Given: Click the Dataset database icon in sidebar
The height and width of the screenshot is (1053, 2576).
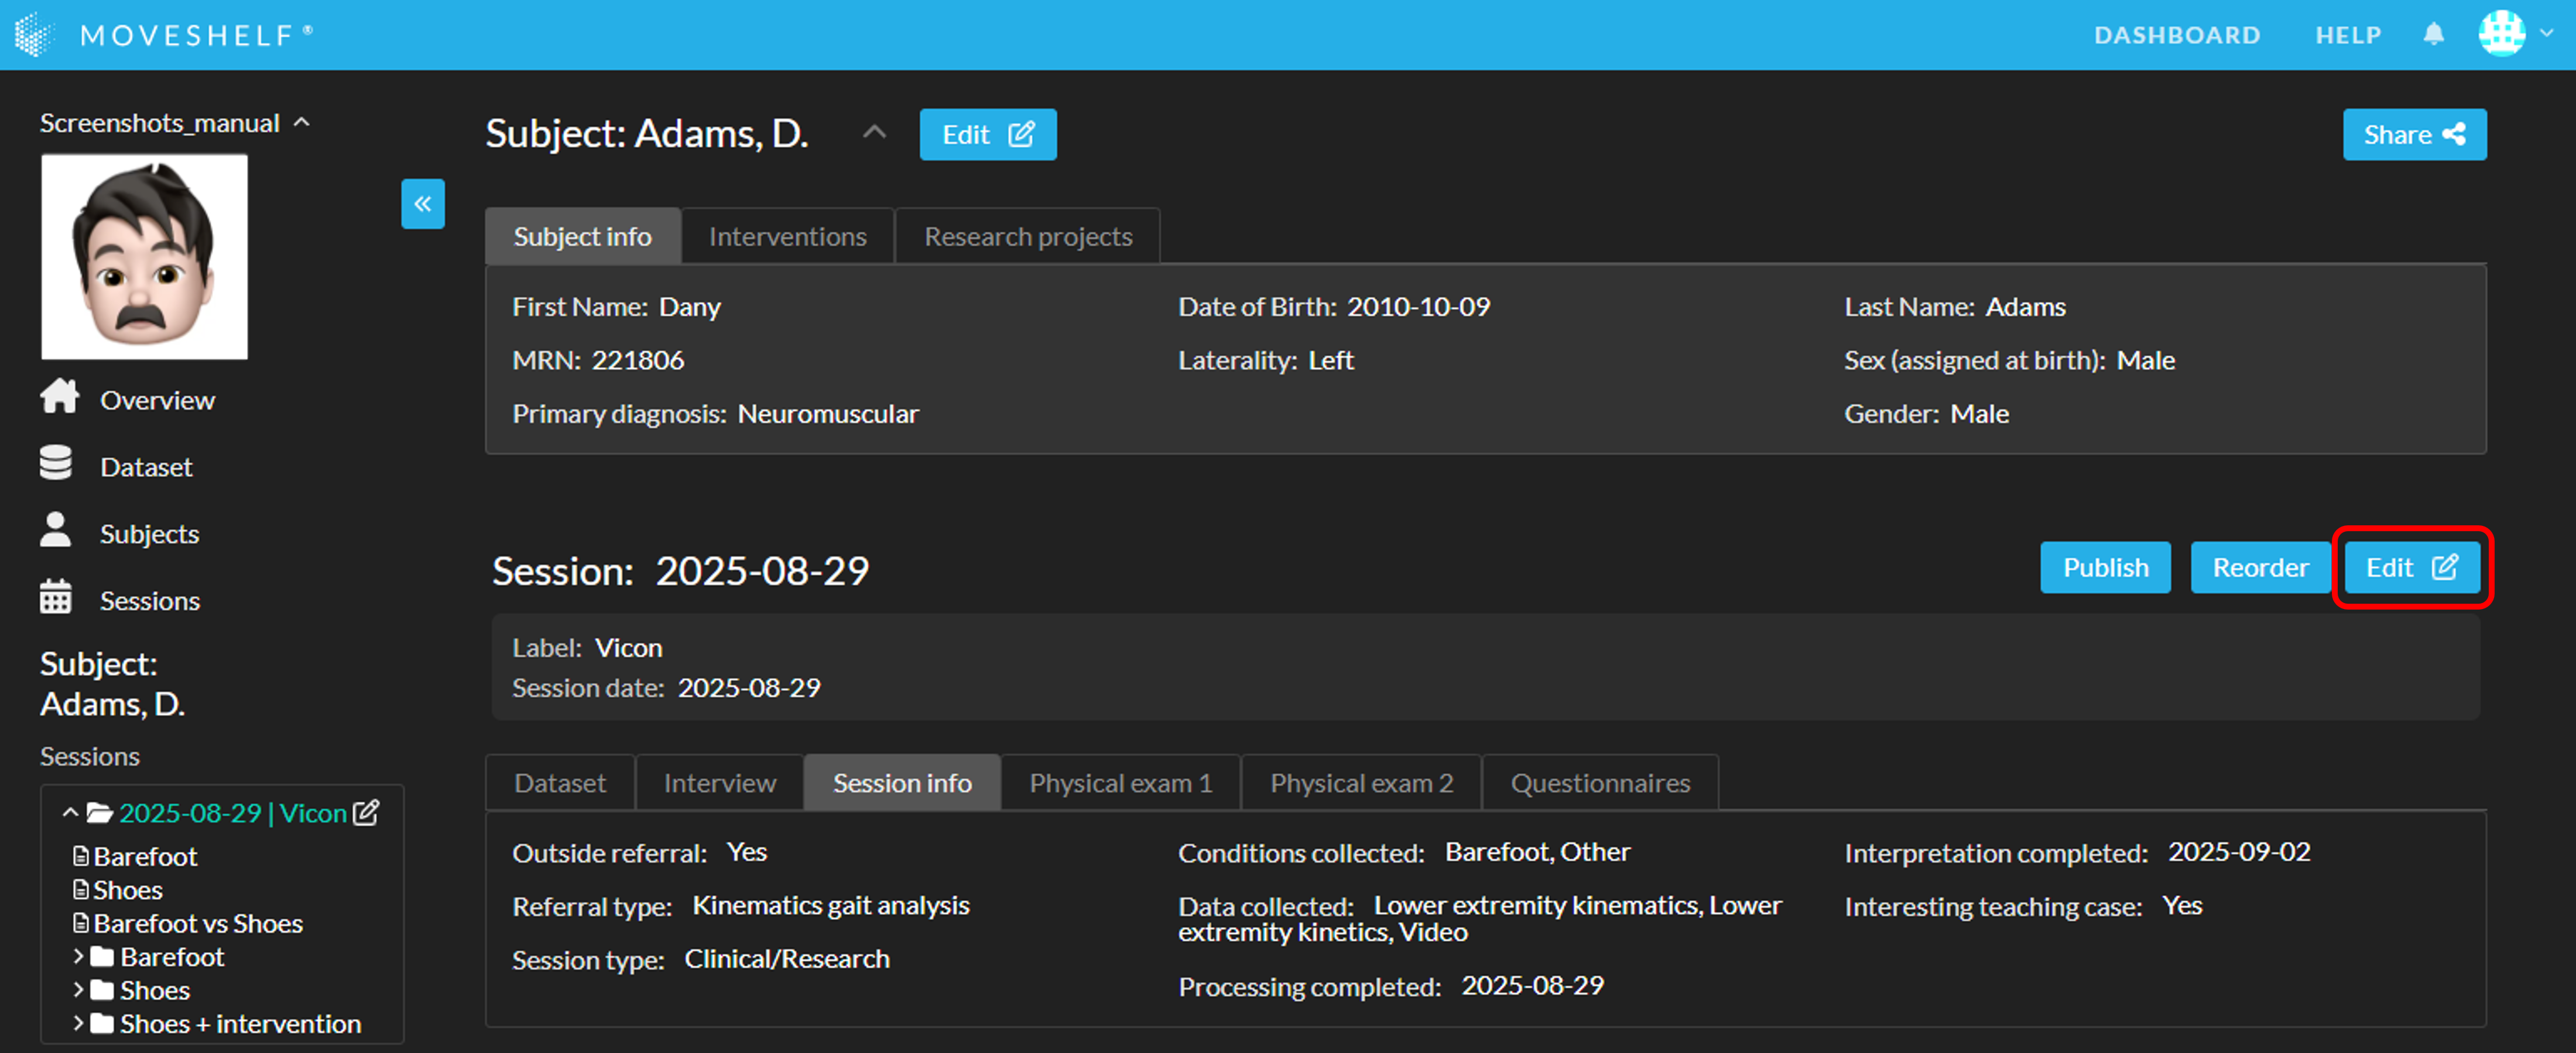Looking at the screenshot, I should tap(56, 463).
